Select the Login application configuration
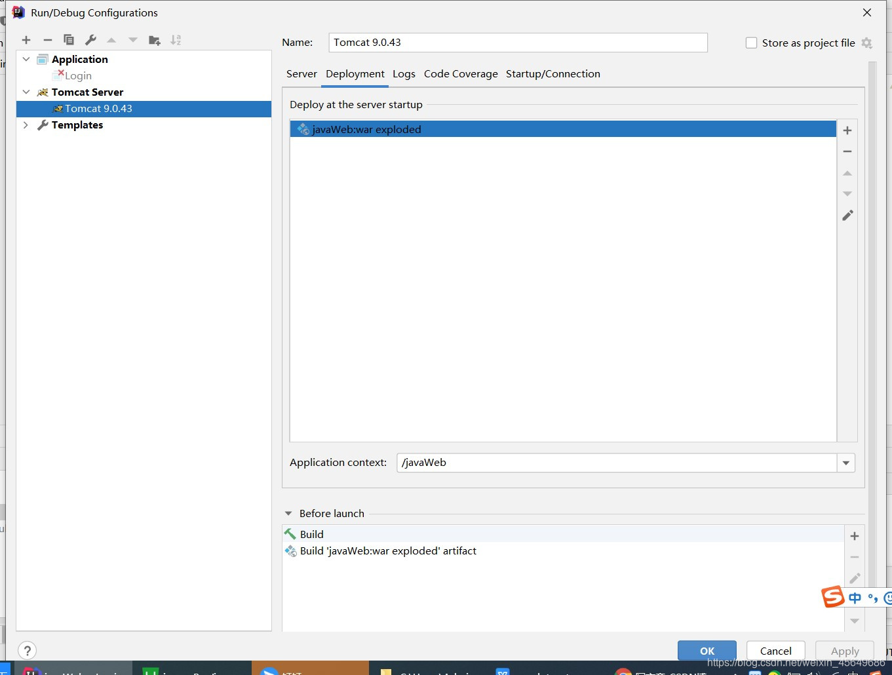This screenshot has height=675, width=892. (78, 76)
